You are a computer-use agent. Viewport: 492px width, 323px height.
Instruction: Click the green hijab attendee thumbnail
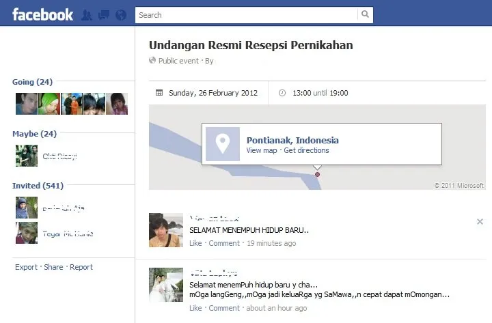coord(49,104)
